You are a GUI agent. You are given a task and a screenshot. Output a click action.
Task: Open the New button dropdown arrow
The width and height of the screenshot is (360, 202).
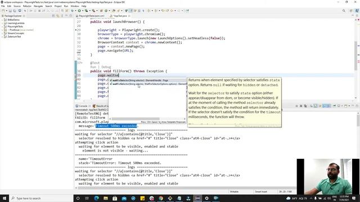coord(6,11)
